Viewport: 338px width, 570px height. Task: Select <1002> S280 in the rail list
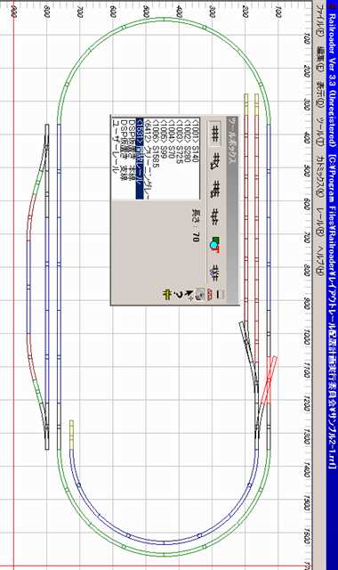point(188,141)
